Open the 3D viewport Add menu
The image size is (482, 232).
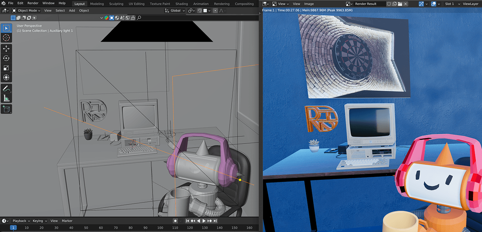[x=72, y=11]
